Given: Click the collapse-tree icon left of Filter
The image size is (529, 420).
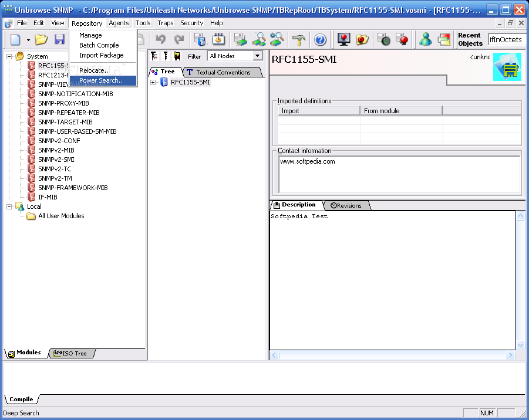Looking at the screenshot, I should click(x=166, y=56).
